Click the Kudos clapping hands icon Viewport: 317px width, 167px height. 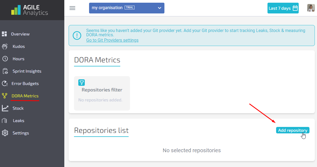[5, 47]
